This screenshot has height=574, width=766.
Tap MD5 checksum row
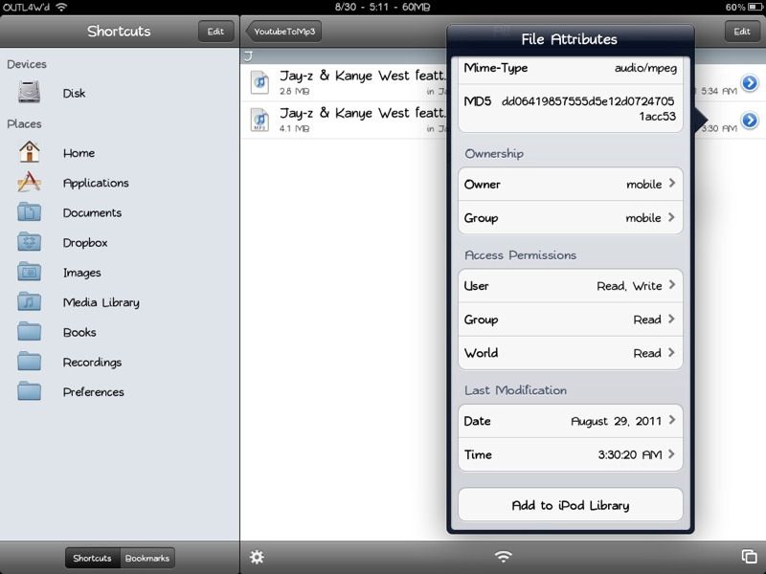point(570,108)
